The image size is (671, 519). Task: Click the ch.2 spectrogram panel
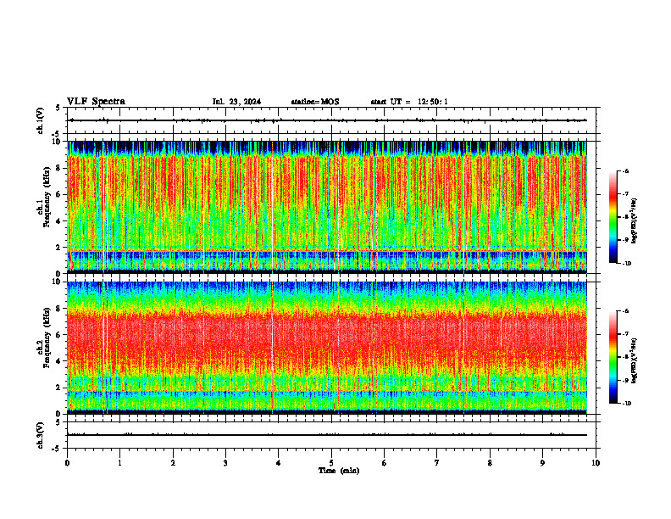point(327,348)
